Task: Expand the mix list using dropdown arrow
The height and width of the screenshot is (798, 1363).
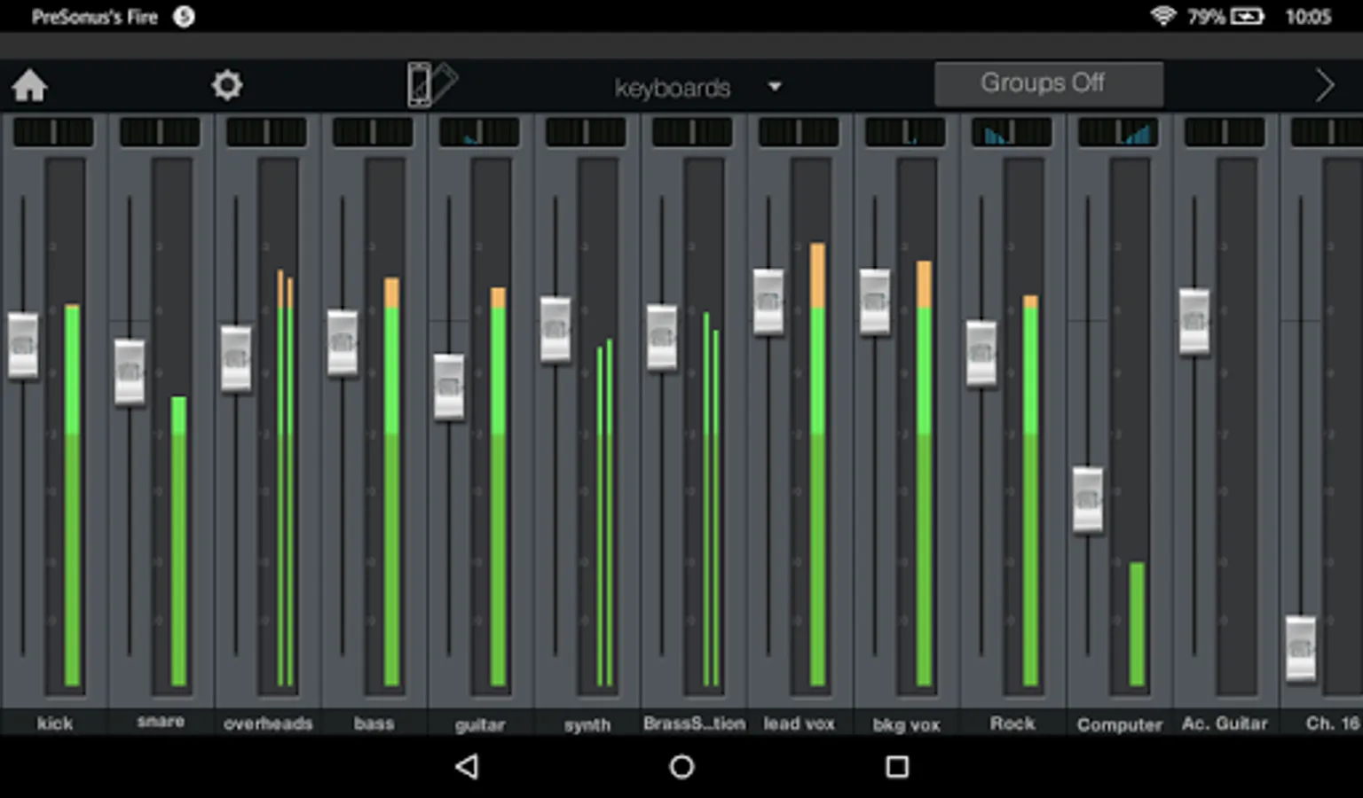Action: [775, 87]
